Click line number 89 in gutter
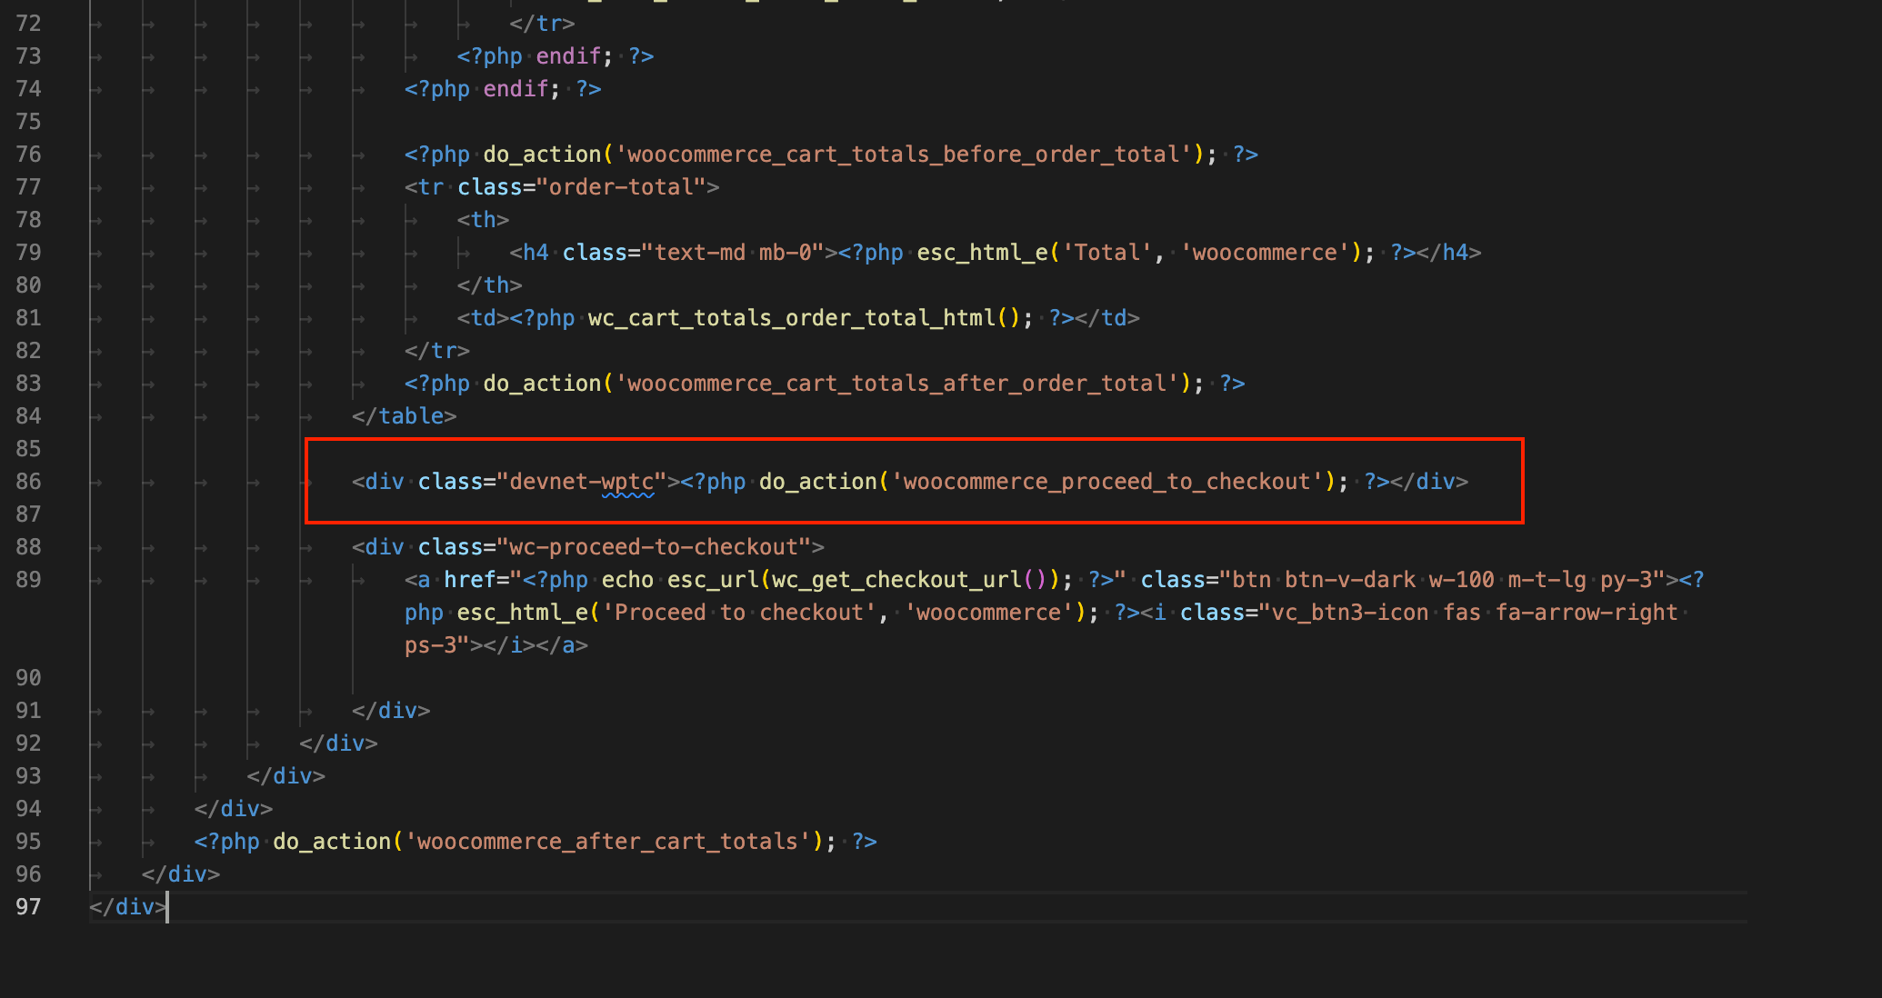 [28, 580]
